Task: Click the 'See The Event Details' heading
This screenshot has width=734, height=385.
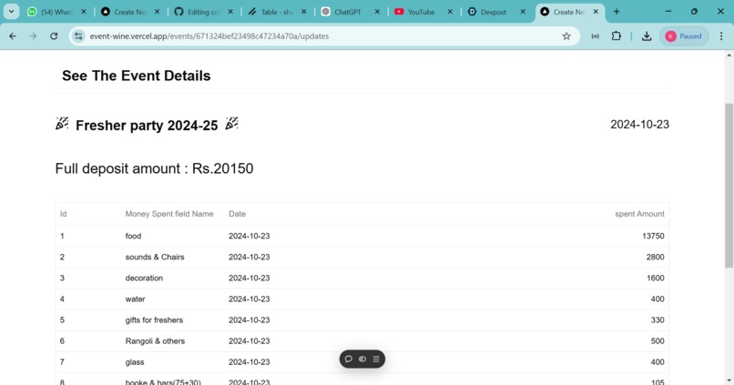Action: pos(137,76)
